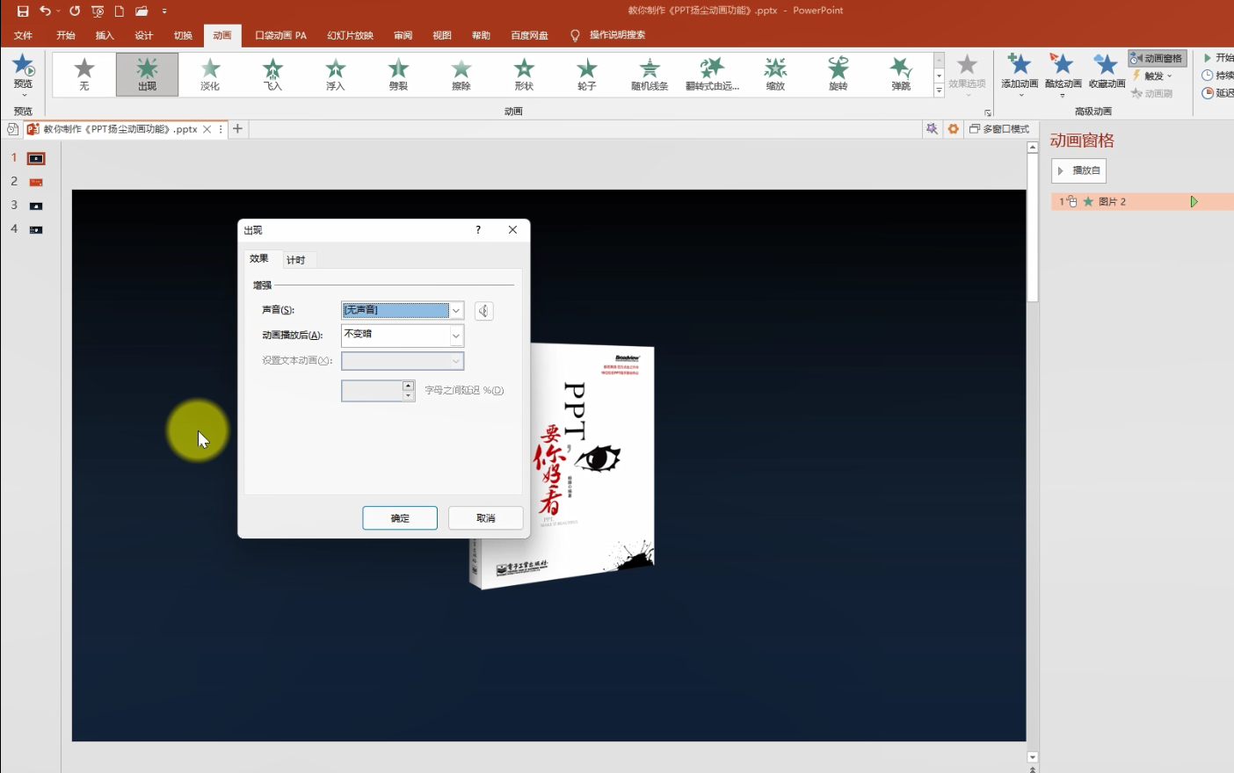
Task: Click the Redo/Repeat icon
Action: (75, 11)
